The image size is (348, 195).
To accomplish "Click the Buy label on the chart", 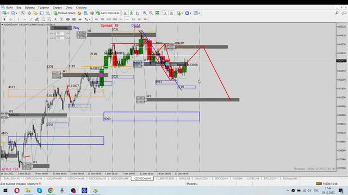I will click(76, 28).
